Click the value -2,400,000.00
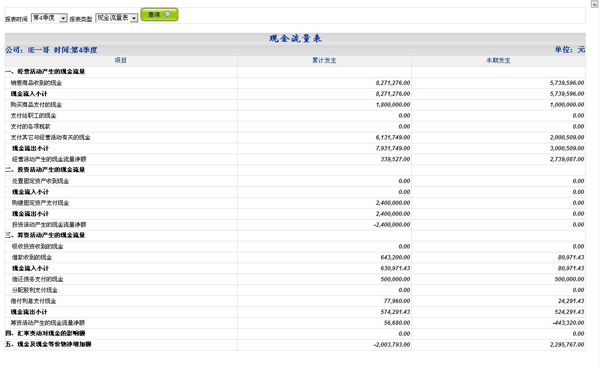This screenshot has height=368, width=601. (392, 225)
